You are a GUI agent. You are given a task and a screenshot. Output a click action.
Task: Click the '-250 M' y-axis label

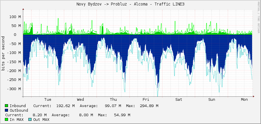[14, 80]
